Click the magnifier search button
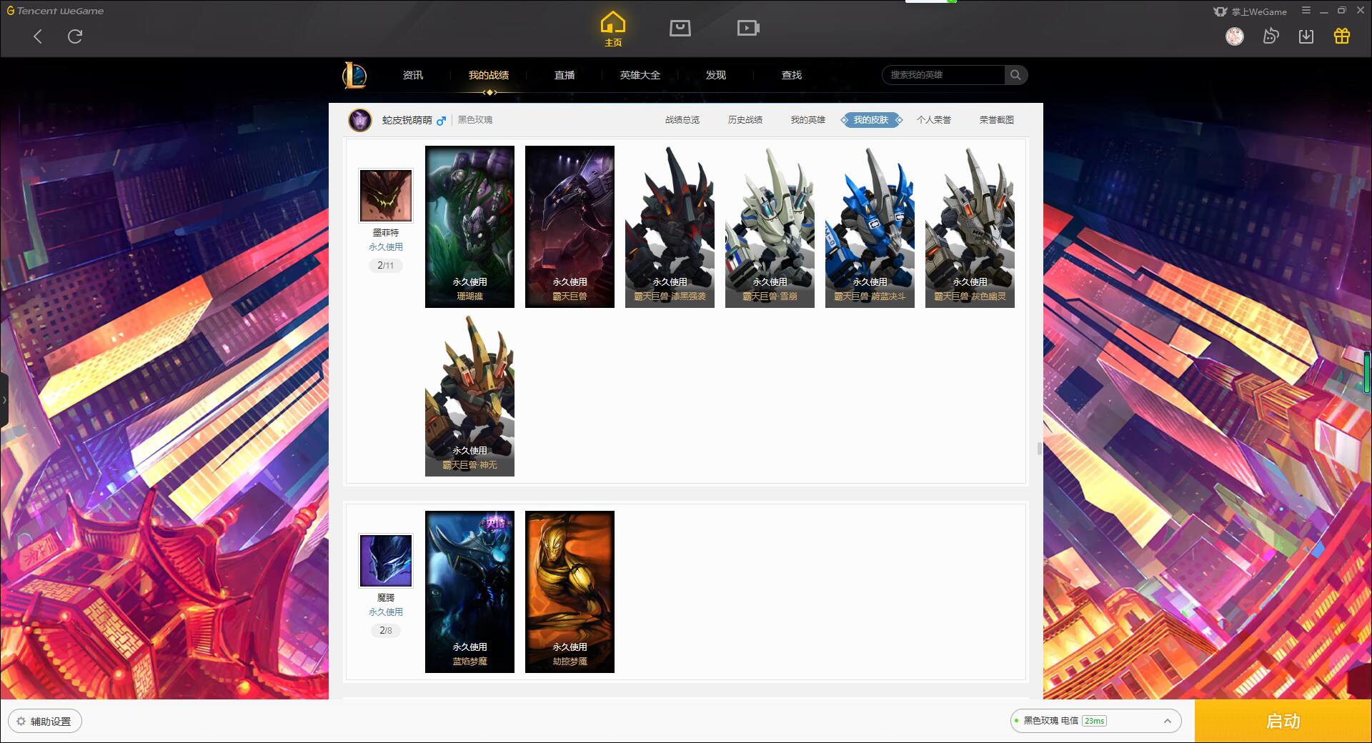 [x=1015, y=75]
